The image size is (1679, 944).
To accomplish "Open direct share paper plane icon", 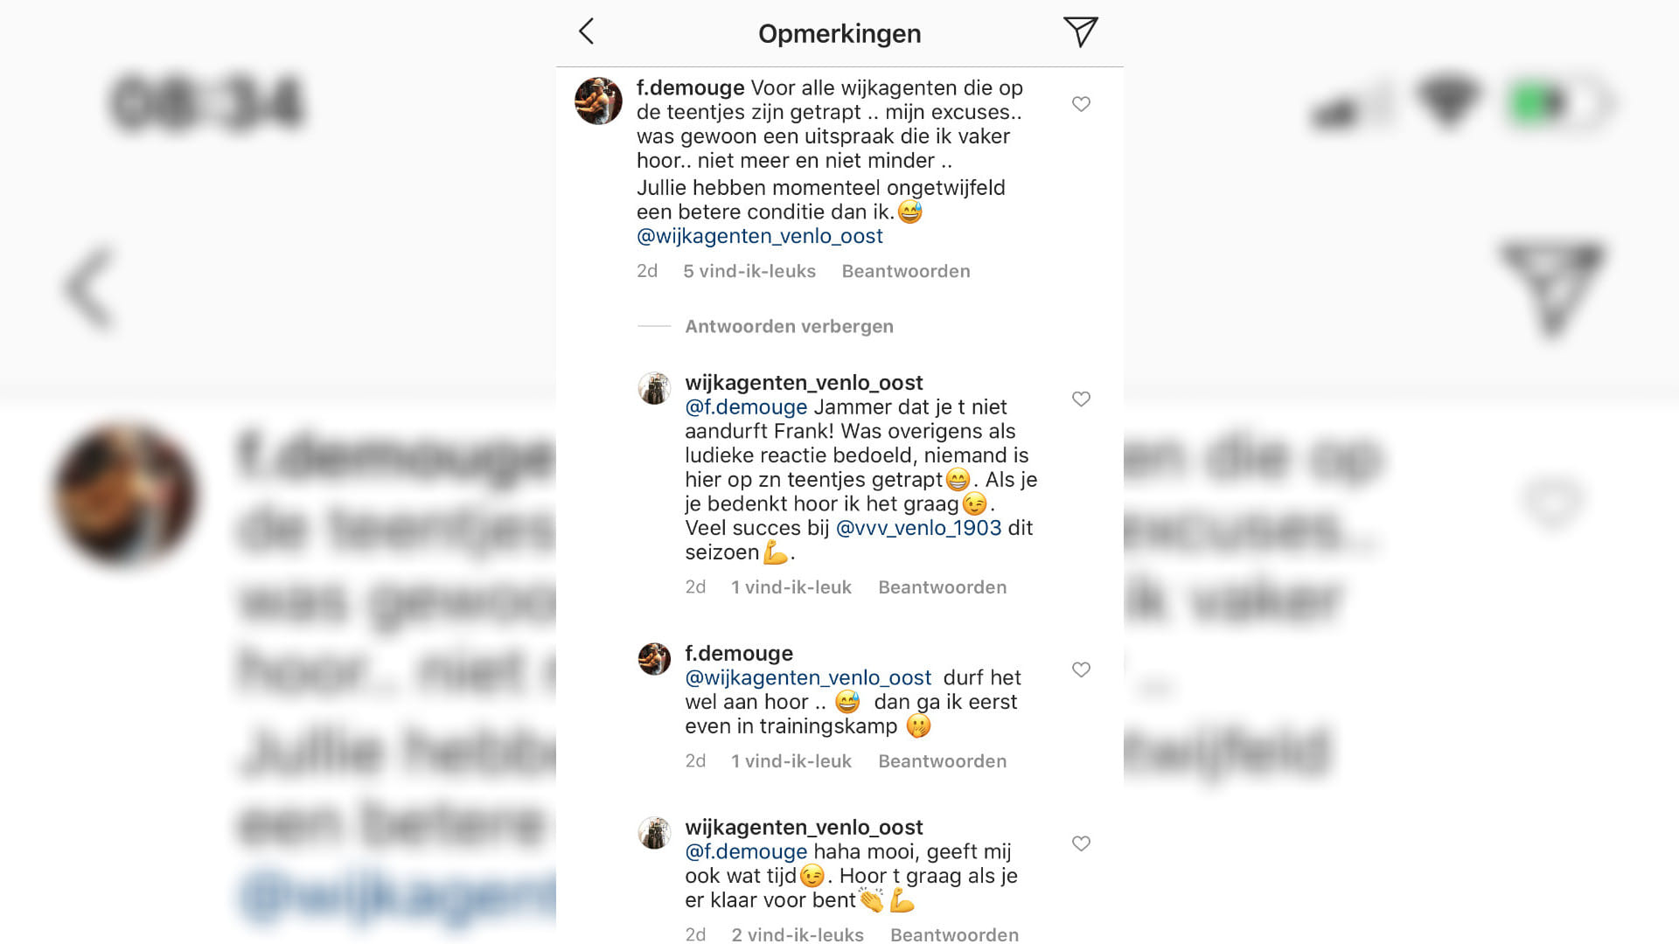I will (x=1081, y=32).
